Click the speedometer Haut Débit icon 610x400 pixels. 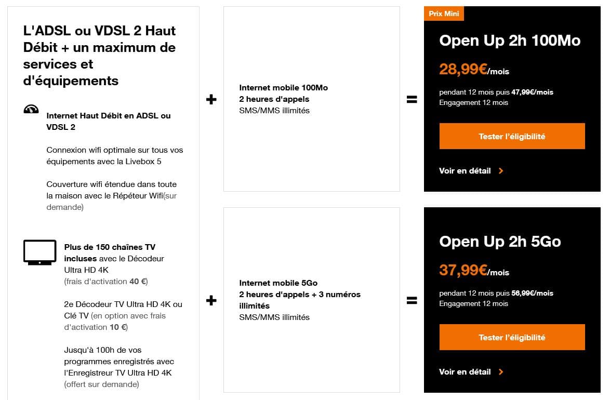[x=31, y=109]
